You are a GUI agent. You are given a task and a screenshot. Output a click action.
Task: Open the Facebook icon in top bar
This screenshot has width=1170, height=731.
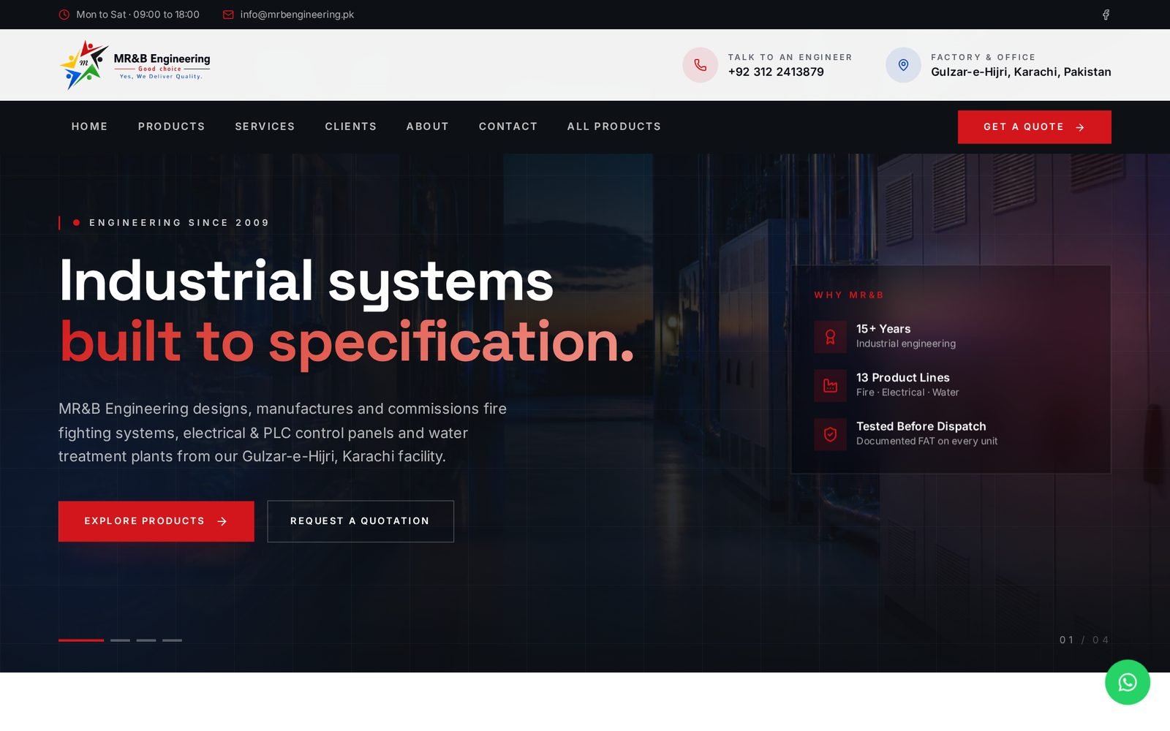tap(1106, 15)
